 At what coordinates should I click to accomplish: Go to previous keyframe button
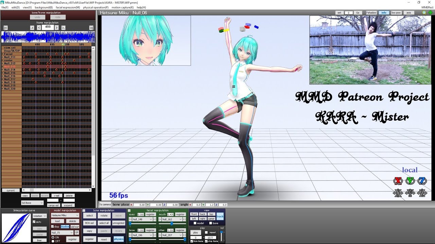click(x=32, y=27)
